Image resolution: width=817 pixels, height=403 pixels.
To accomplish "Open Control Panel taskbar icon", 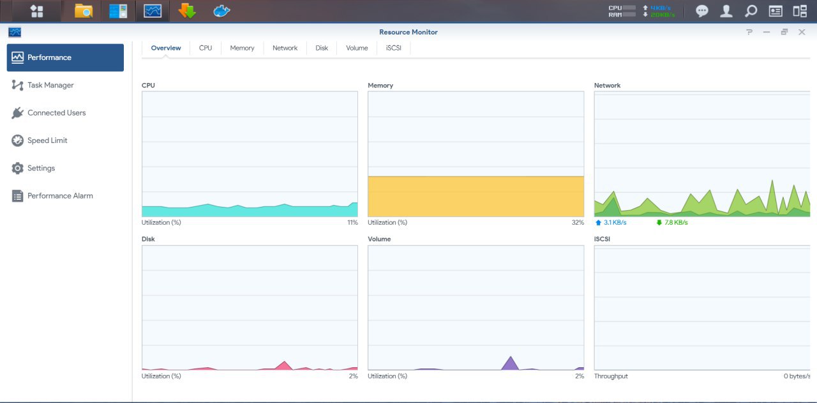I will tap(118, 11).
